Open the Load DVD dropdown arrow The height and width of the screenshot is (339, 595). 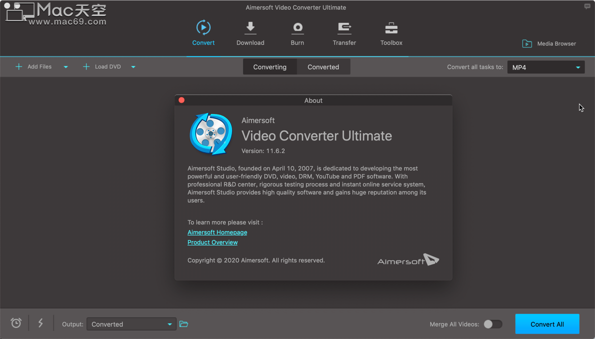click(x=133, y=66)
